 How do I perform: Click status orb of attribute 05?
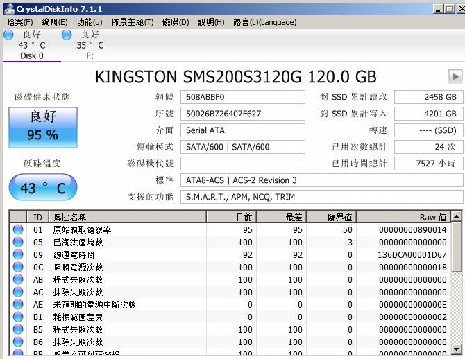pyautogui.click(x=18, y=242)
